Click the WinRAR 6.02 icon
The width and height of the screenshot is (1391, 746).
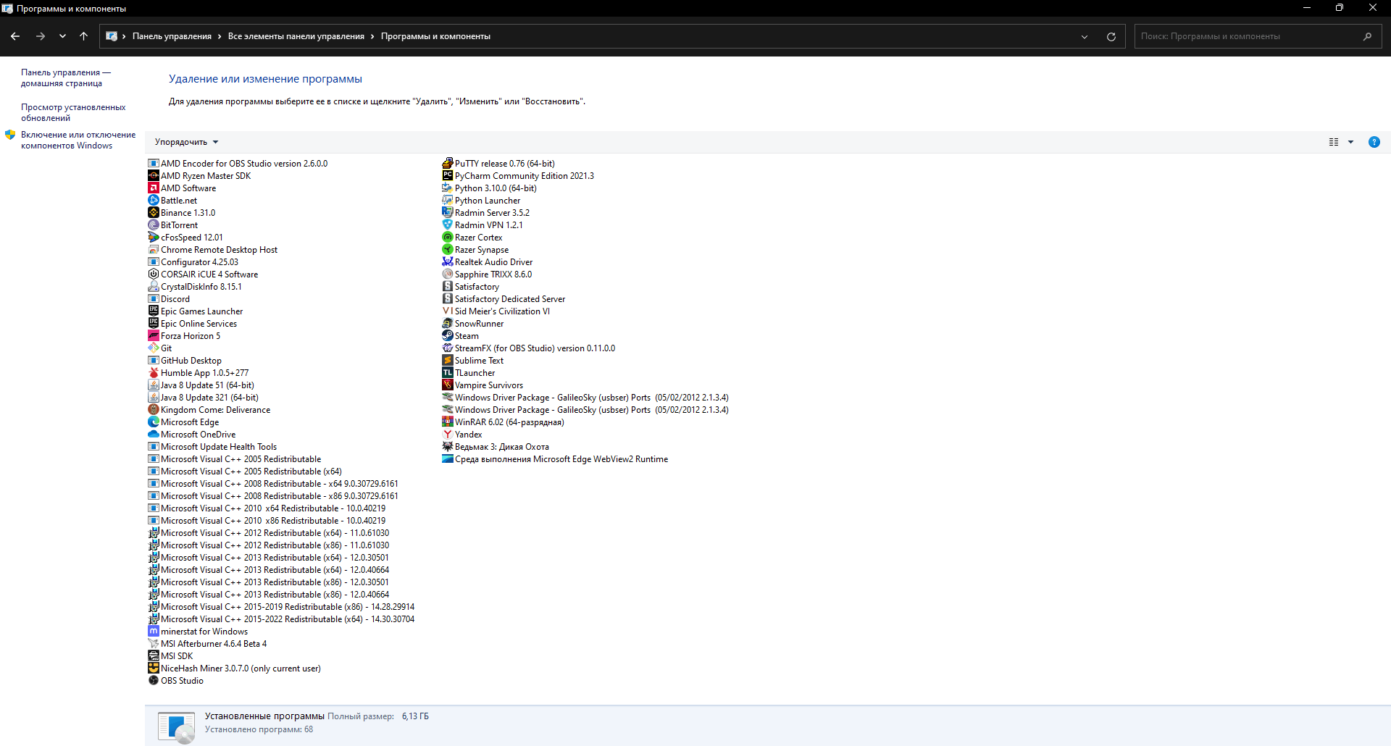[447, 422]
